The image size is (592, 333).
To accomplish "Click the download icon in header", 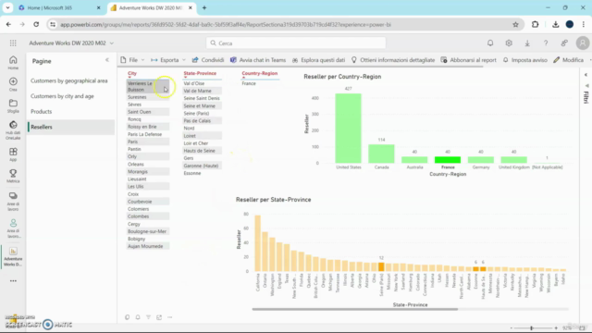I will tap(527, 43).
